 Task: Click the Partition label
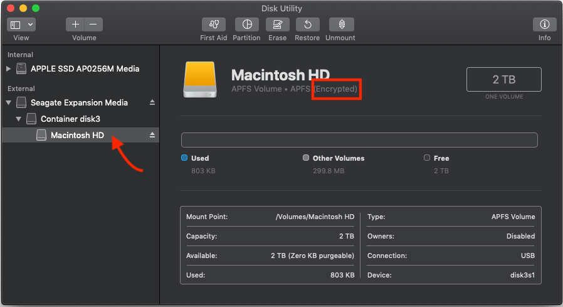246,38
